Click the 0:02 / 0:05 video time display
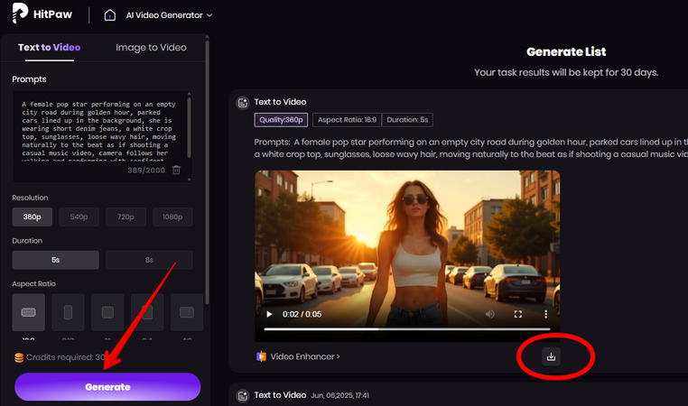 coord(302,314)
